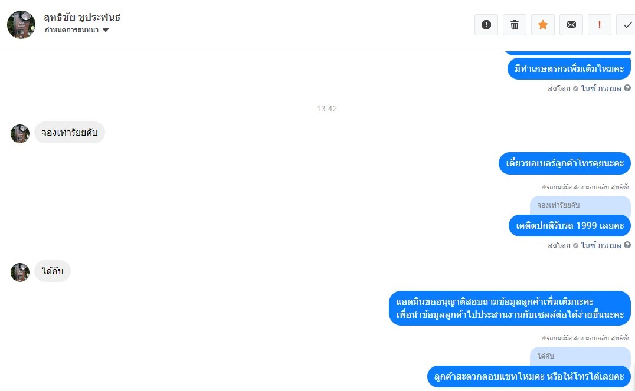Image resolution: width=635 pixels, height=391 pixels.
Task: Mark conversation done with checkmark icon
Action: tap(626, 25)
